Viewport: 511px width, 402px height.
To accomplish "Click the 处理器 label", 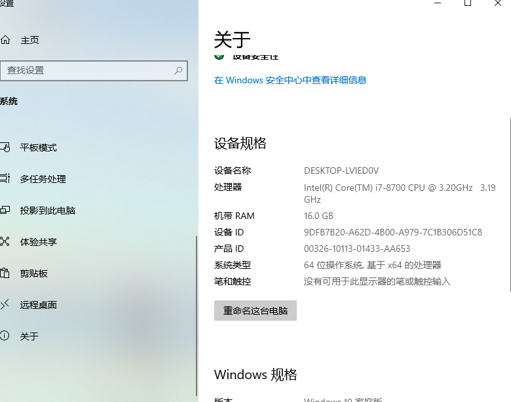I will pos(228,187).
